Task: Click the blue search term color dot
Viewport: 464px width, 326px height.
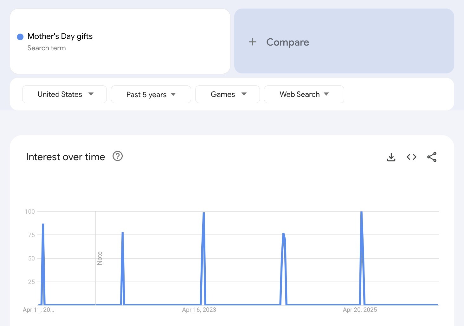Action: [x=20, y=36]
